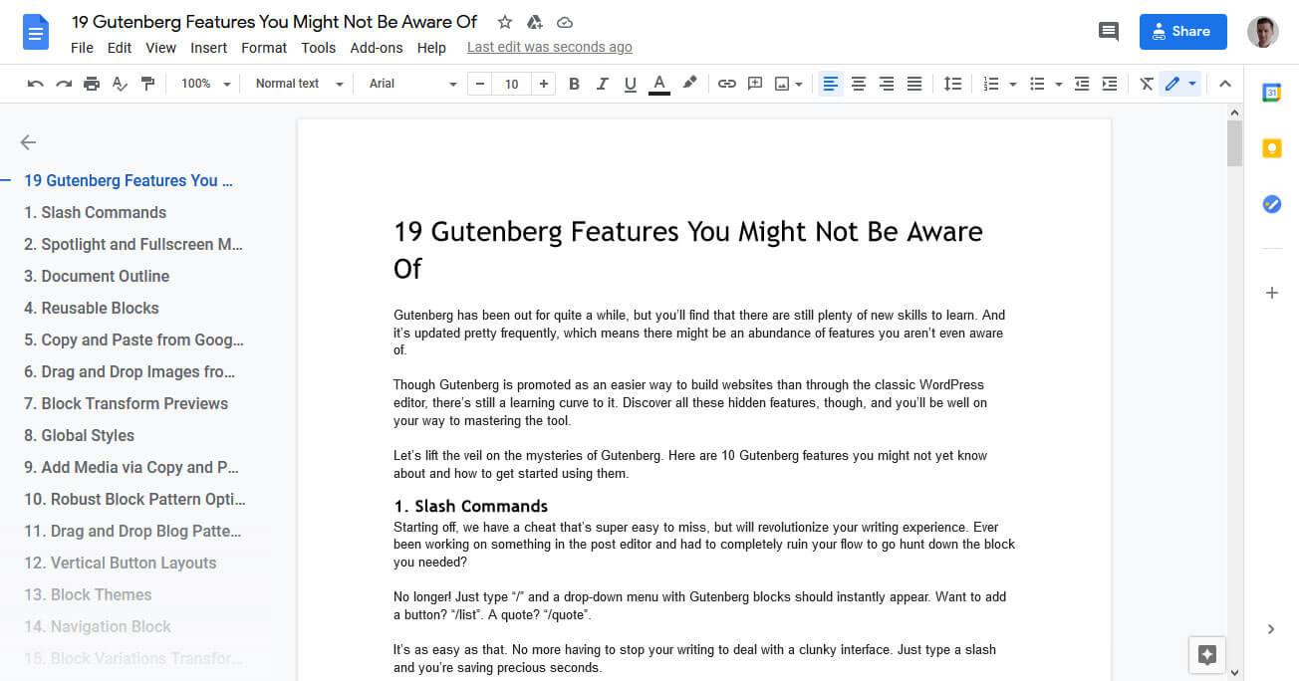Increase font size with plus button
Screen dimensions: 1299x681
tap(543, 84)
